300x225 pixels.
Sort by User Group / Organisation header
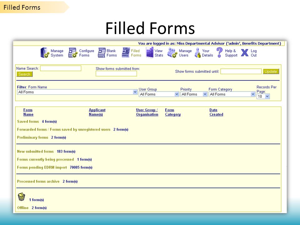click(x=147, y=112)
